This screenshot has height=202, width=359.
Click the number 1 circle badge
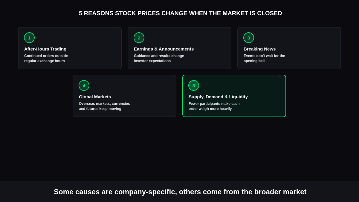click(x=29, y=38)
